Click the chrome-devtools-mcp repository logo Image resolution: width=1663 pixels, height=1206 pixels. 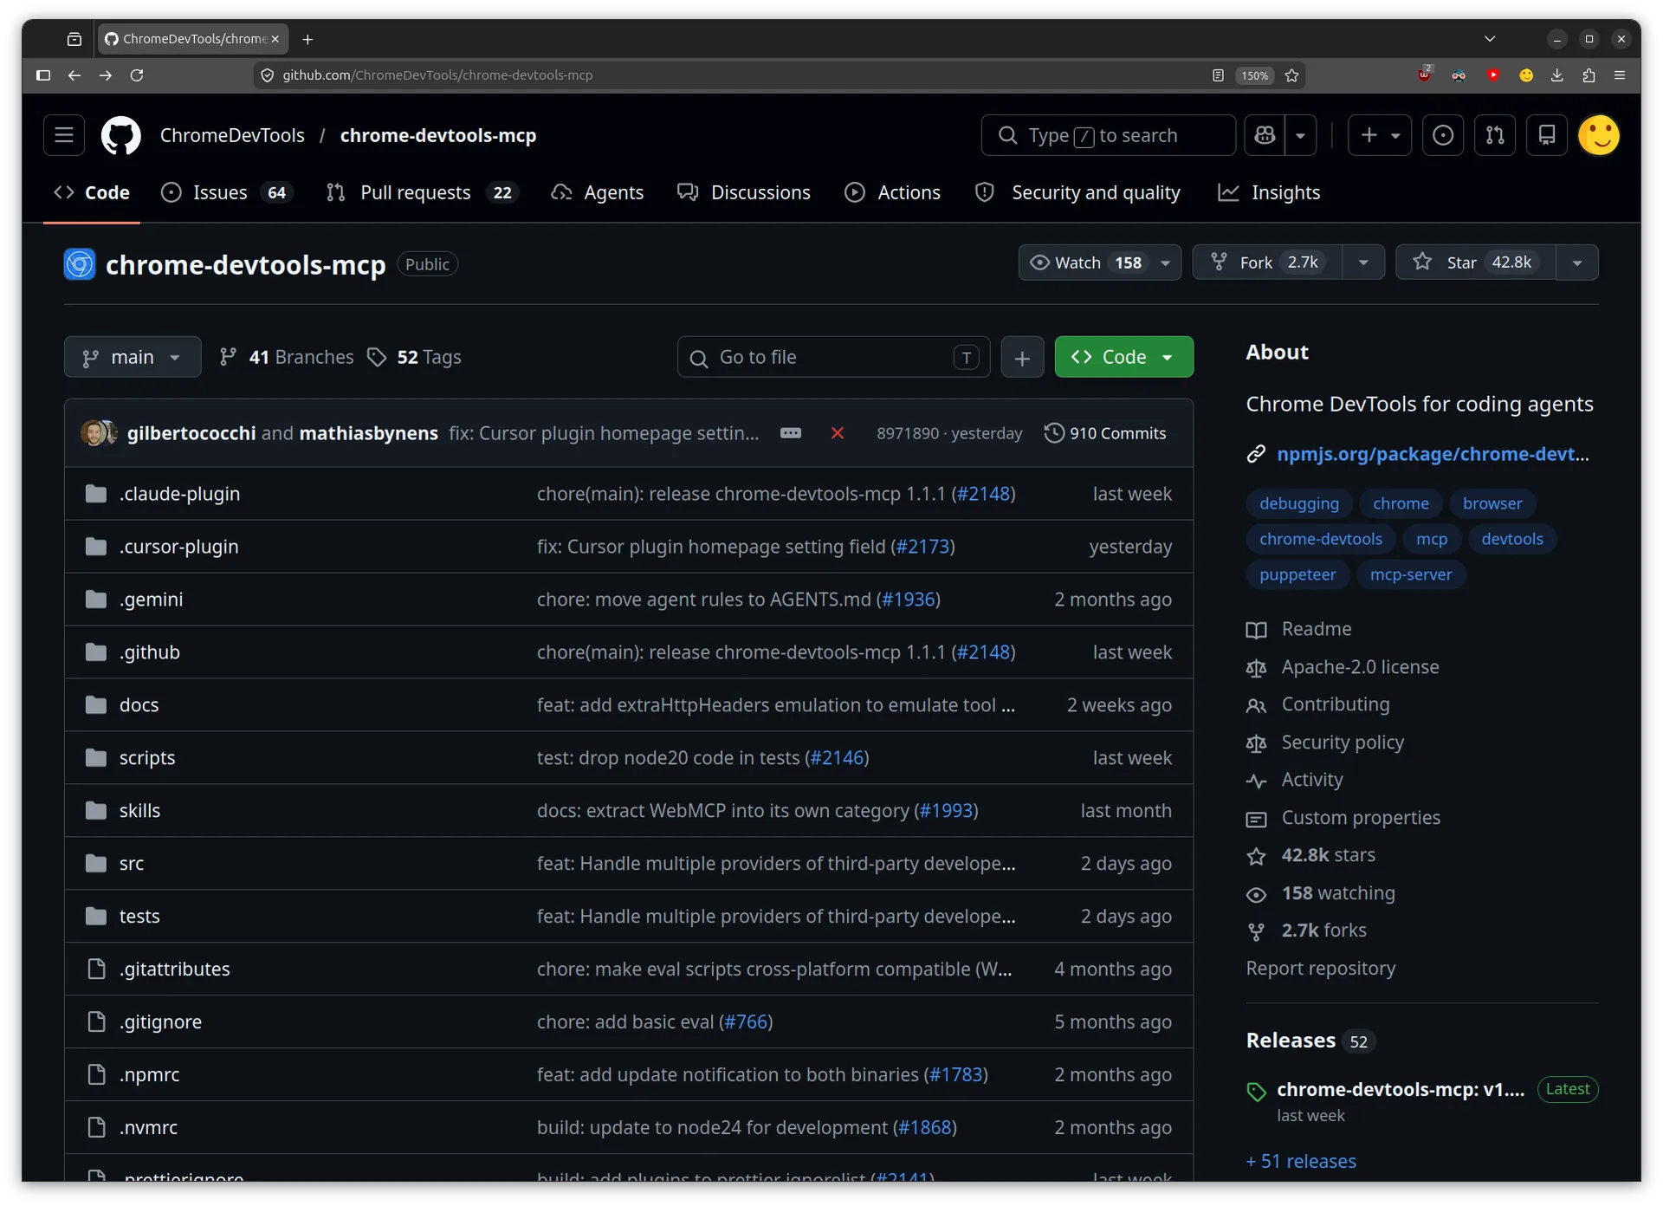click(80, 264)
